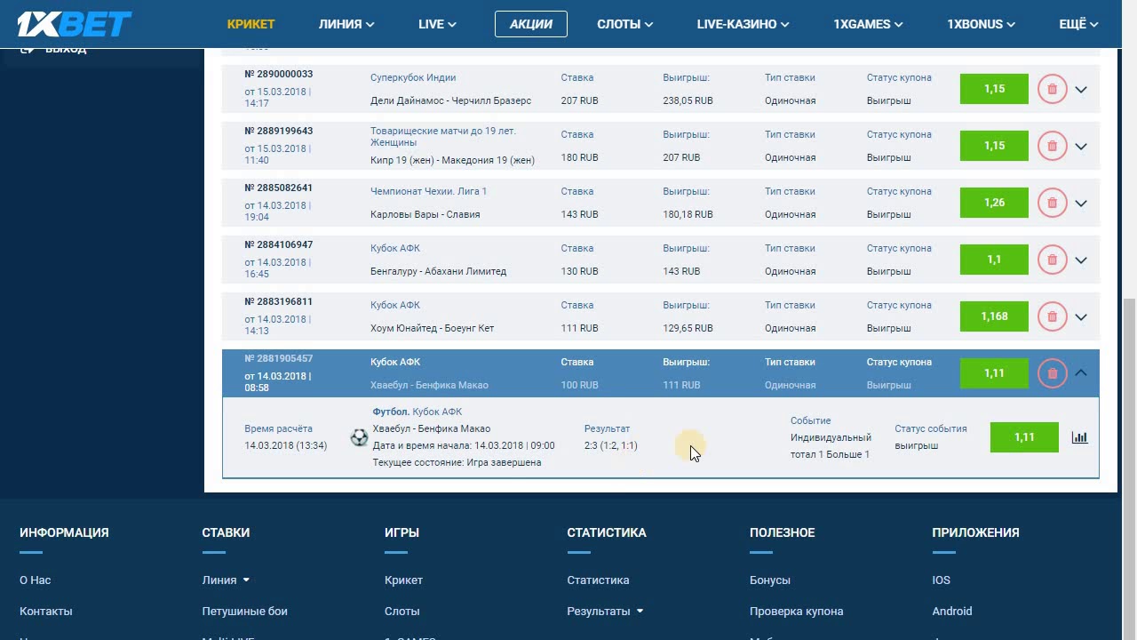The height and width of the screenshot is (640, 1137).
Task: Click result text 2:3 (1:2, 1:1)
Action: (x=611, y=445)
